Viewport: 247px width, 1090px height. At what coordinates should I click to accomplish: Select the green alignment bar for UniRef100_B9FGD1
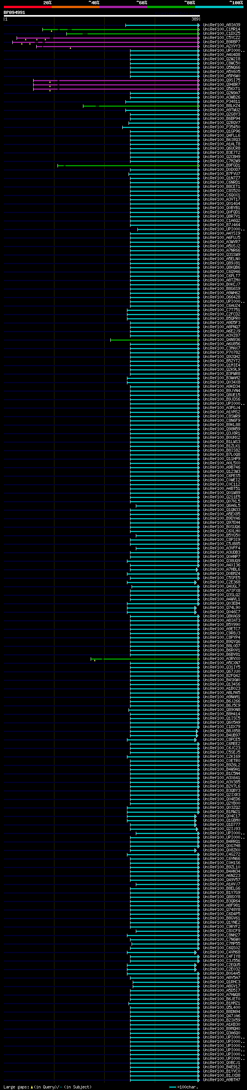(x=129, y=165)
